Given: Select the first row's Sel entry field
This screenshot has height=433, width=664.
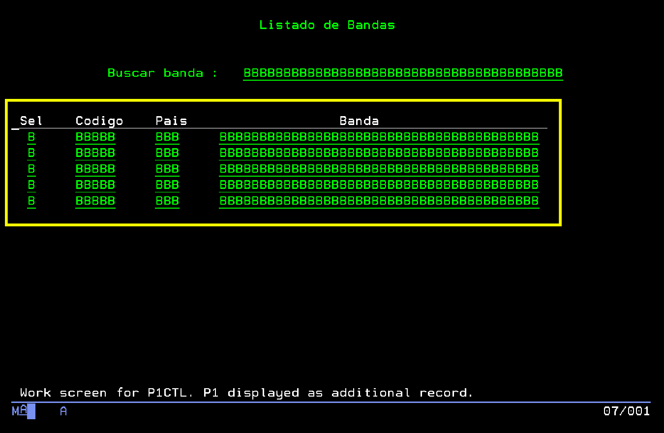Looking at the screenshot, I should (30, 137).
